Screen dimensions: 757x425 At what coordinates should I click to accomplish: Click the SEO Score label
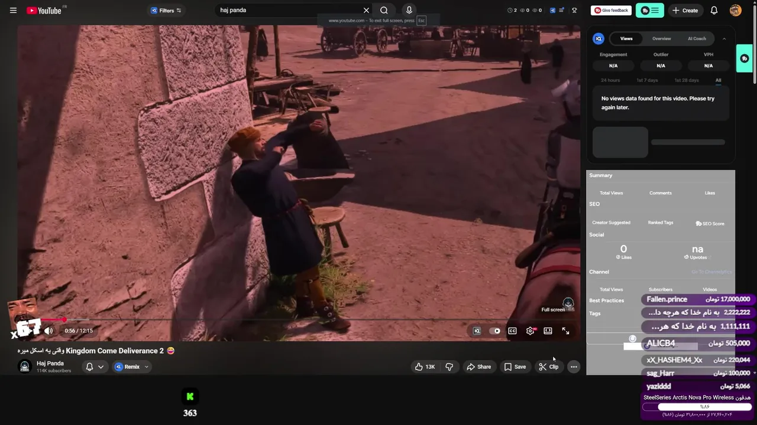coord(710,224)
